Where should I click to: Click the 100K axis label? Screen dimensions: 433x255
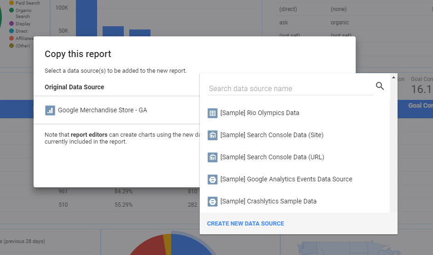click(x=62, y=8)
